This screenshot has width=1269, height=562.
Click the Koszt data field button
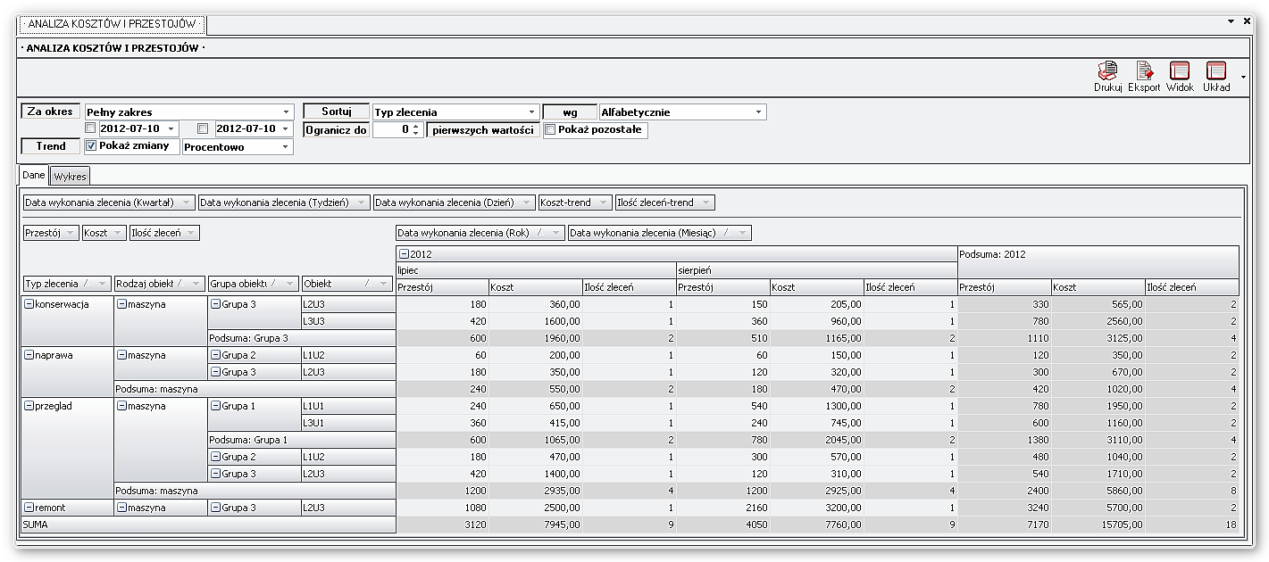[104, 233]
